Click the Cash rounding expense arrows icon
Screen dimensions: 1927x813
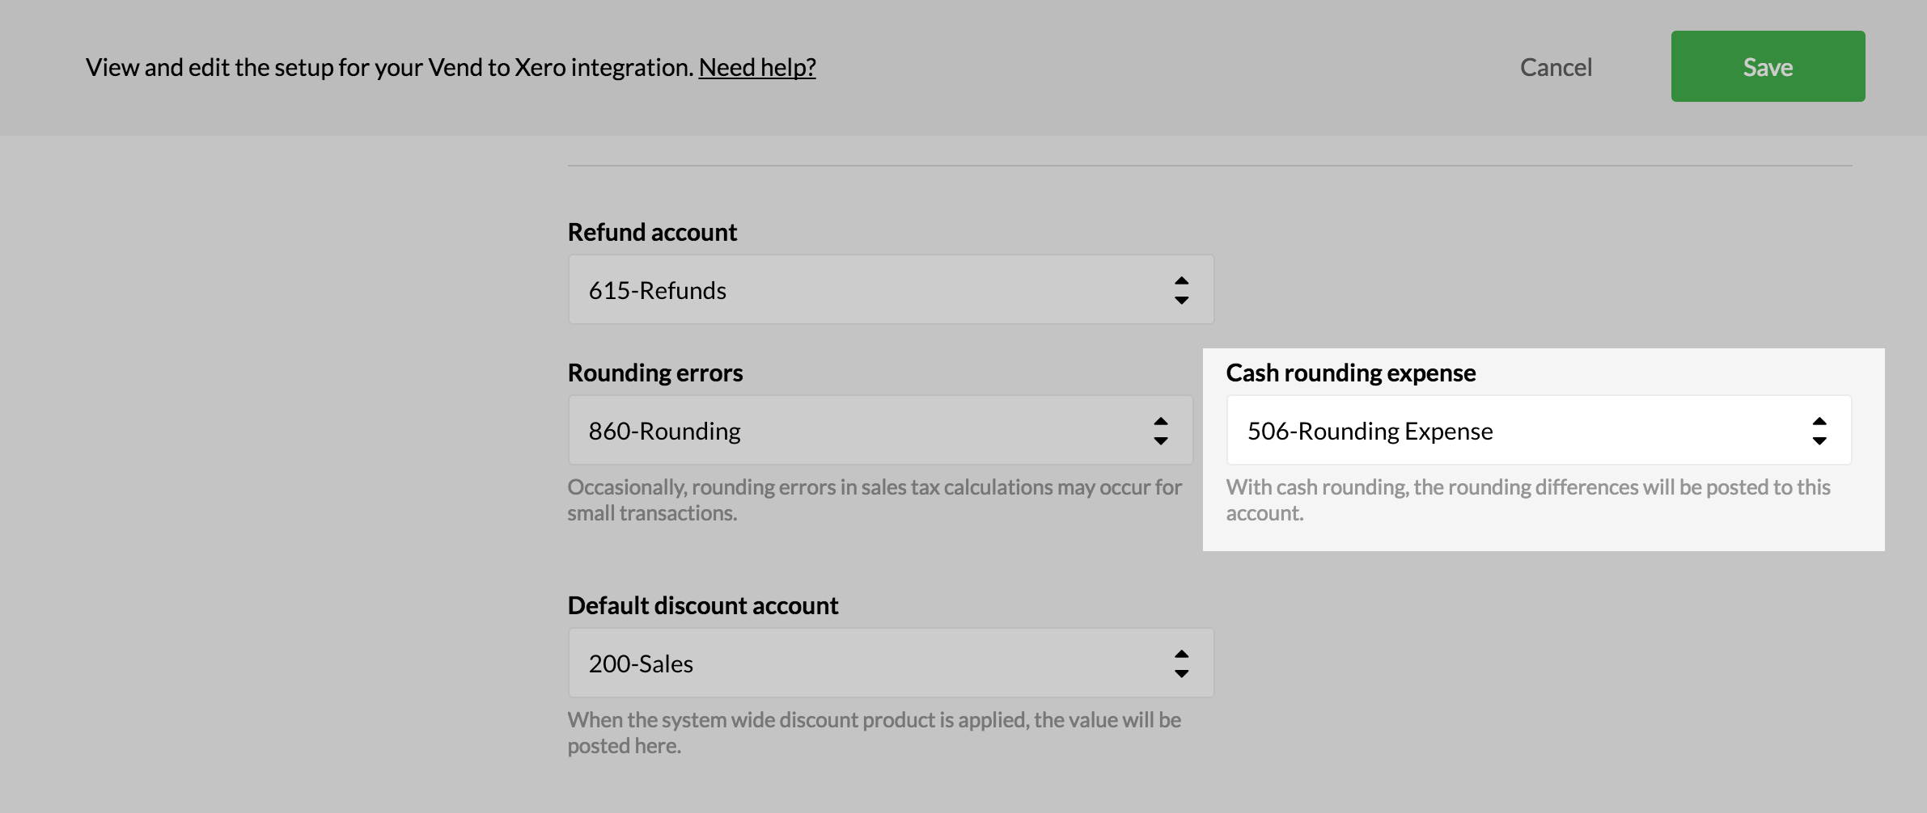click(1819, 431)
